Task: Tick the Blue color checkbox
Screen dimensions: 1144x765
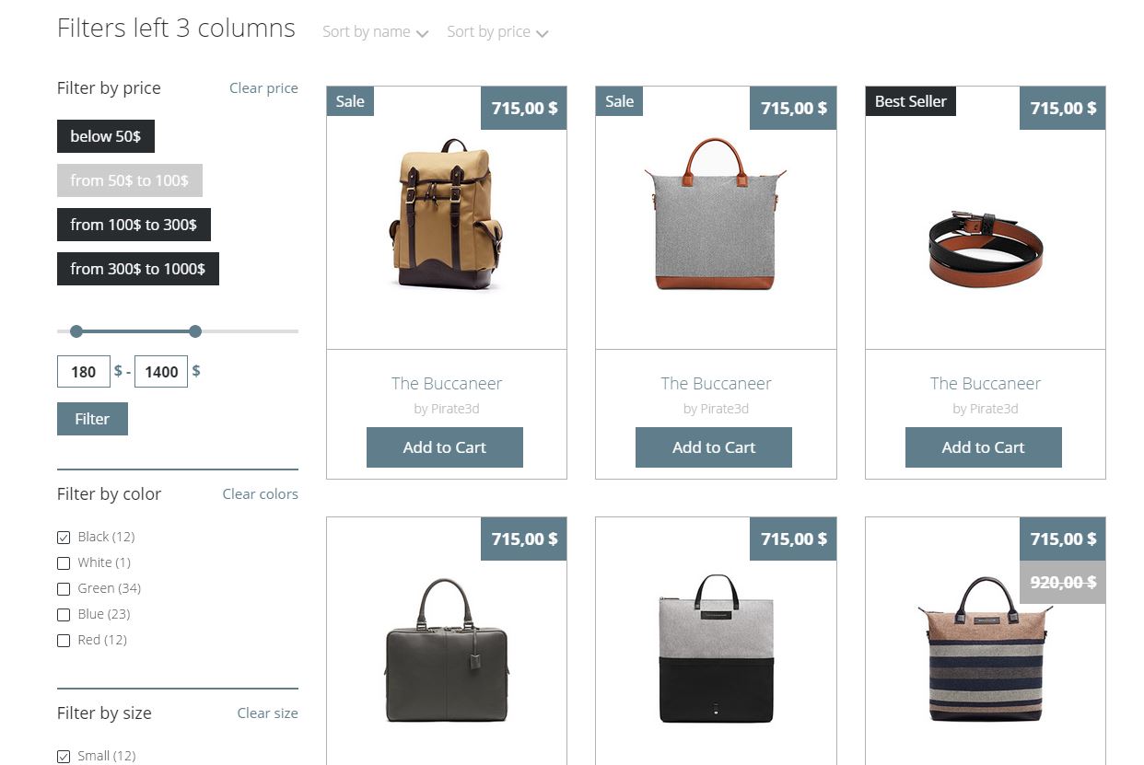Action: [64, 615]
